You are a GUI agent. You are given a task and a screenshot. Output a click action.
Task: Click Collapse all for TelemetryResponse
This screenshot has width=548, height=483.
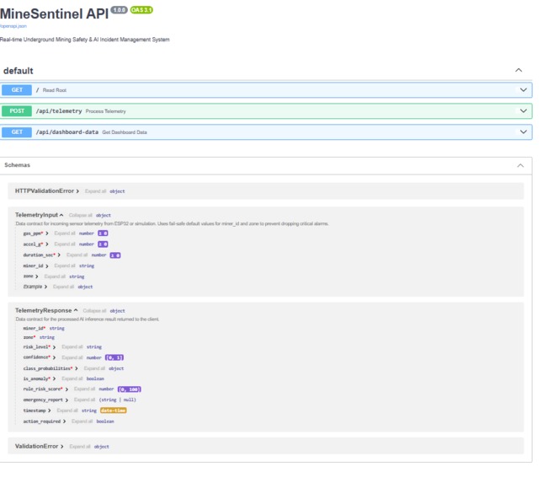94,310
